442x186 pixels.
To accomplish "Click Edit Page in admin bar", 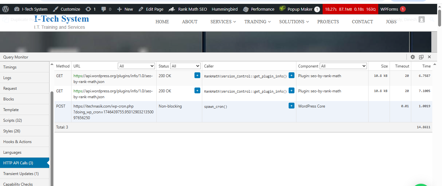I will [151, 9].
